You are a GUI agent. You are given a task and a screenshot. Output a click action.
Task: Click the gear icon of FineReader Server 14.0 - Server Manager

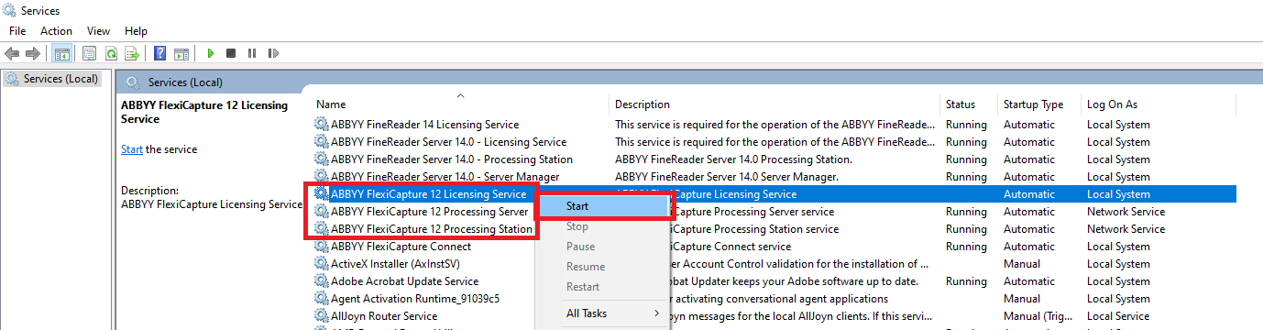321,177
